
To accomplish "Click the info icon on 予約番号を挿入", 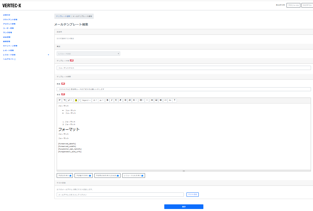I will 90,176.
